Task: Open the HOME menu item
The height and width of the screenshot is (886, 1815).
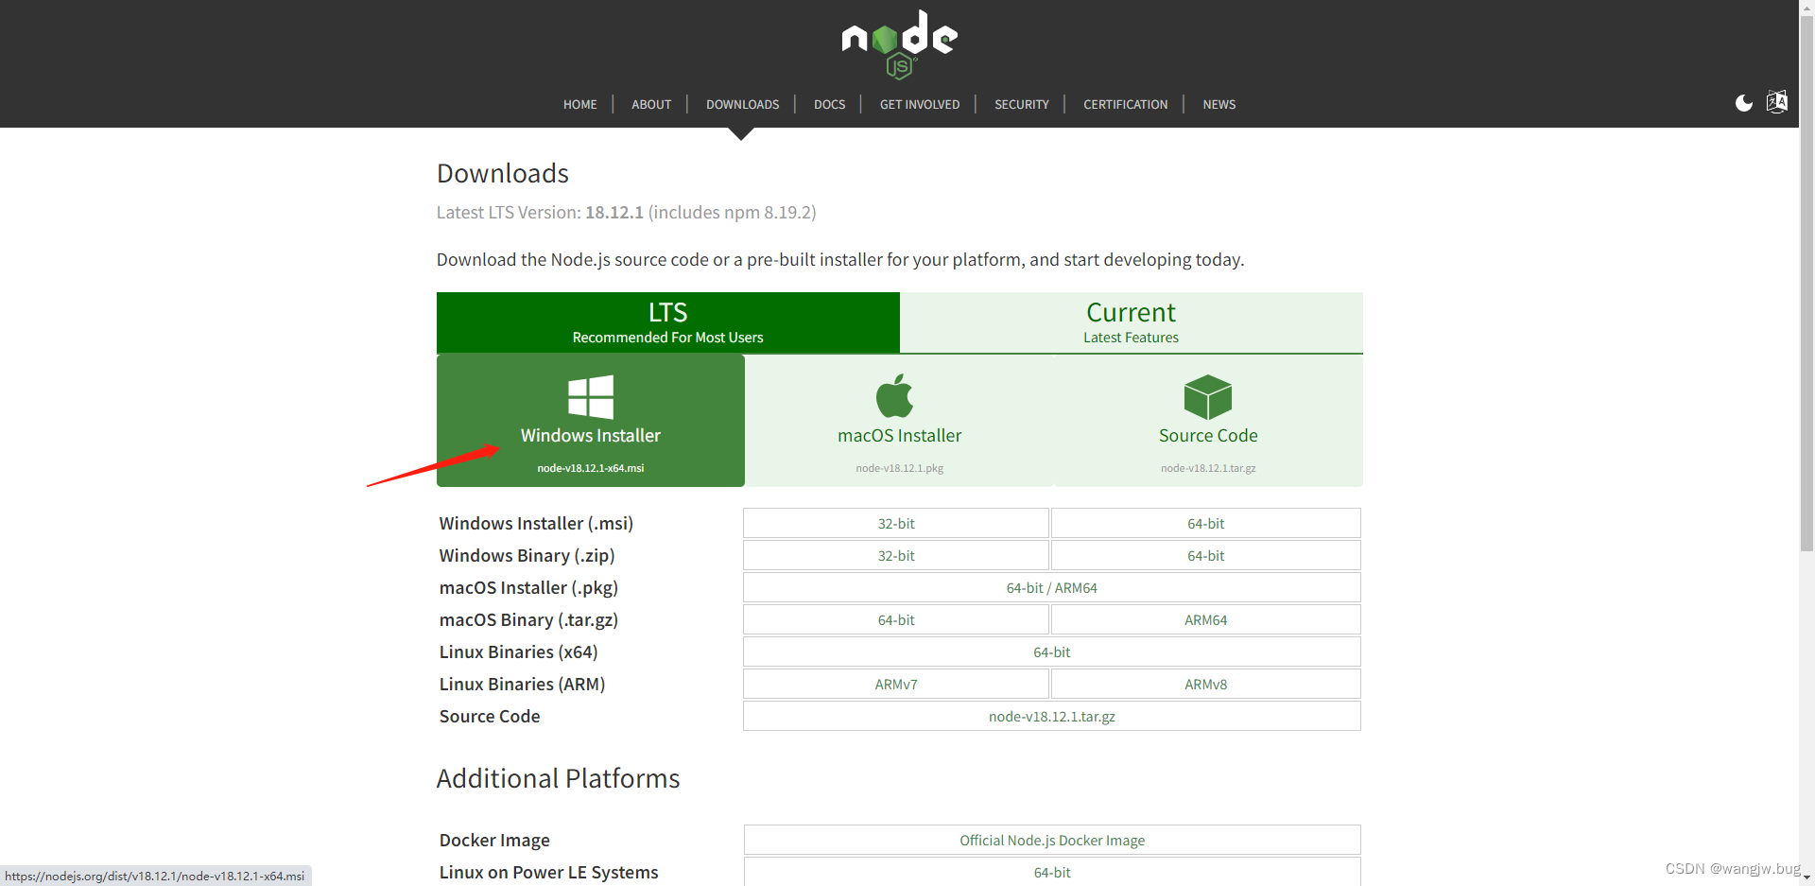Action: point(579,104)
